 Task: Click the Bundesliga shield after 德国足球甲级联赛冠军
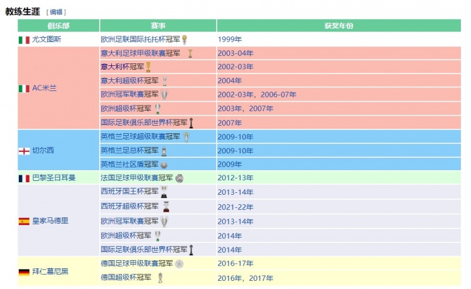pos(179,264)
